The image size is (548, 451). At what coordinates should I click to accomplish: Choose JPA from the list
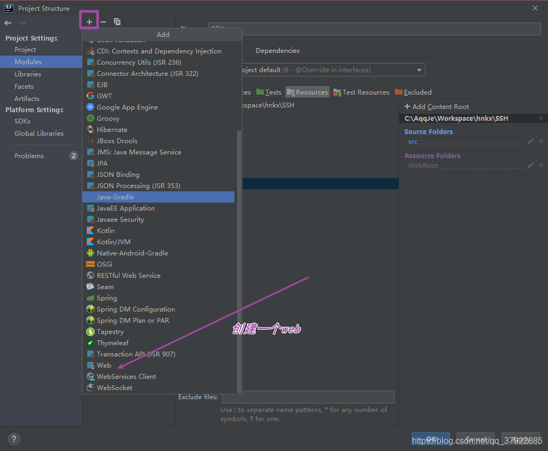click(158, 164)
